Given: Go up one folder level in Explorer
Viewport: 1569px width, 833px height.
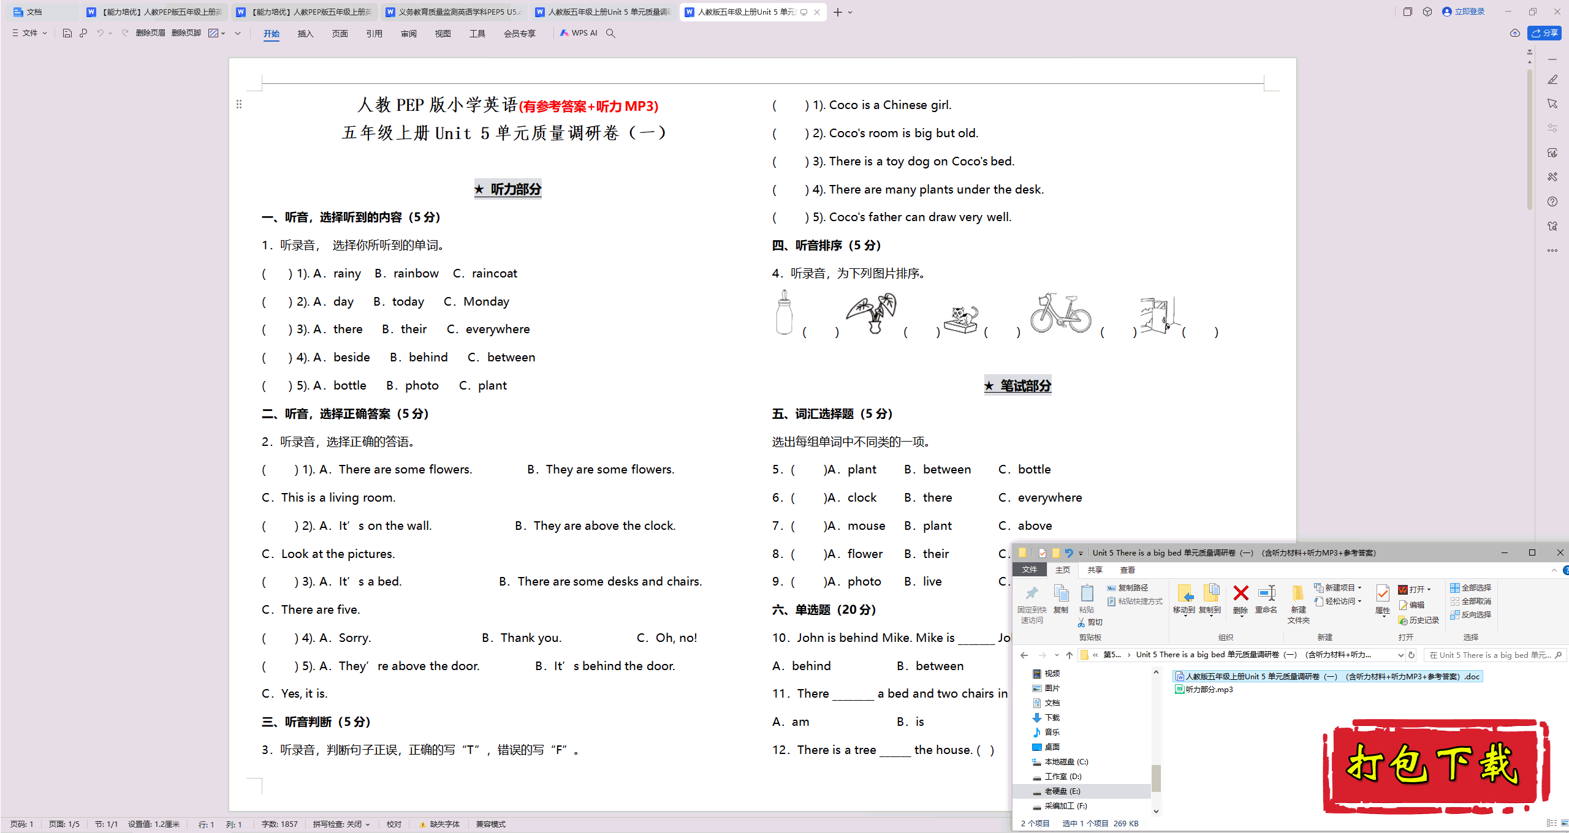Looking at the screenshot, I should pyautogui.click(x=1069, y=655).
